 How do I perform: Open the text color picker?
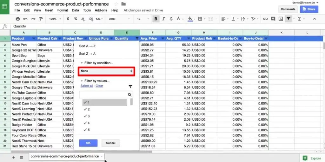pos(180,19)
